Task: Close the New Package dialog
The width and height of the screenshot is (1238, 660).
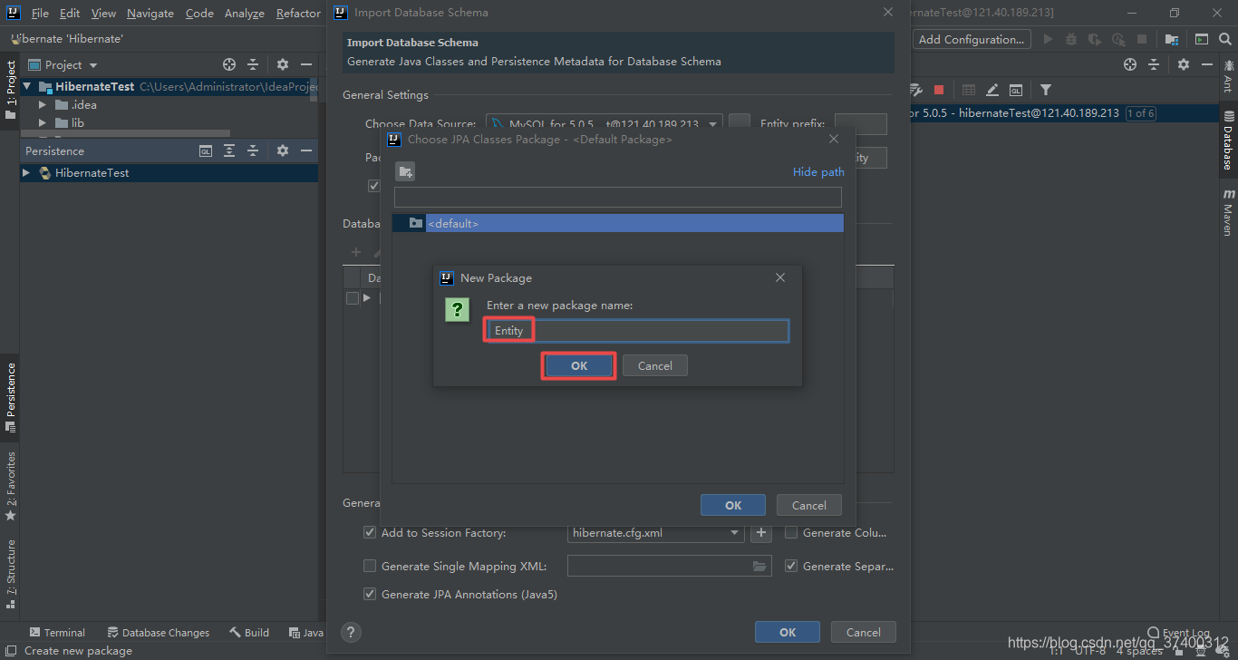Action: (780, 277)
